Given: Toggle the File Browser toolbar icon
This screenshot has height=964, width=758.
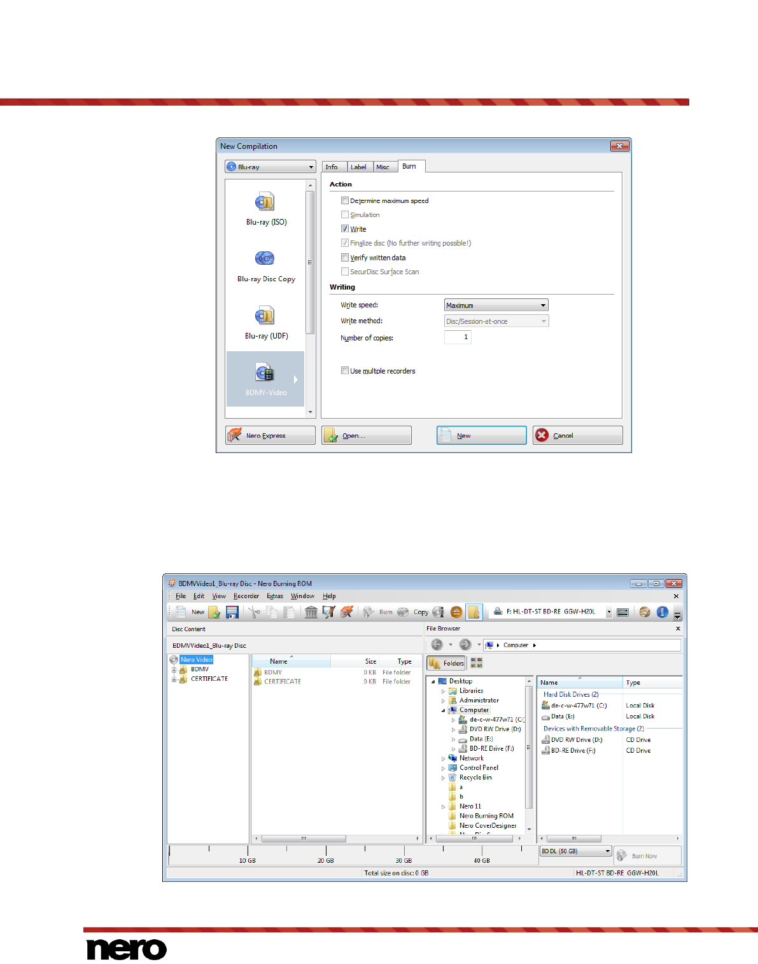Looking at the screenshot, I should (474, 612).
